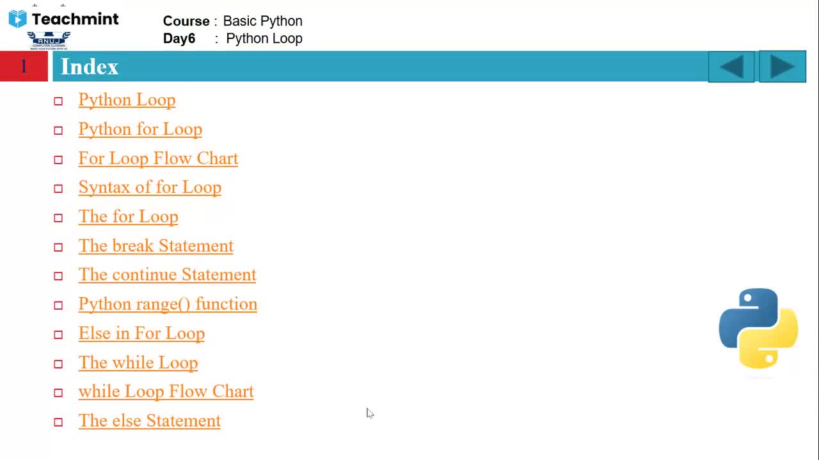Go to Else in For Loop

click(x=141, y=333)
